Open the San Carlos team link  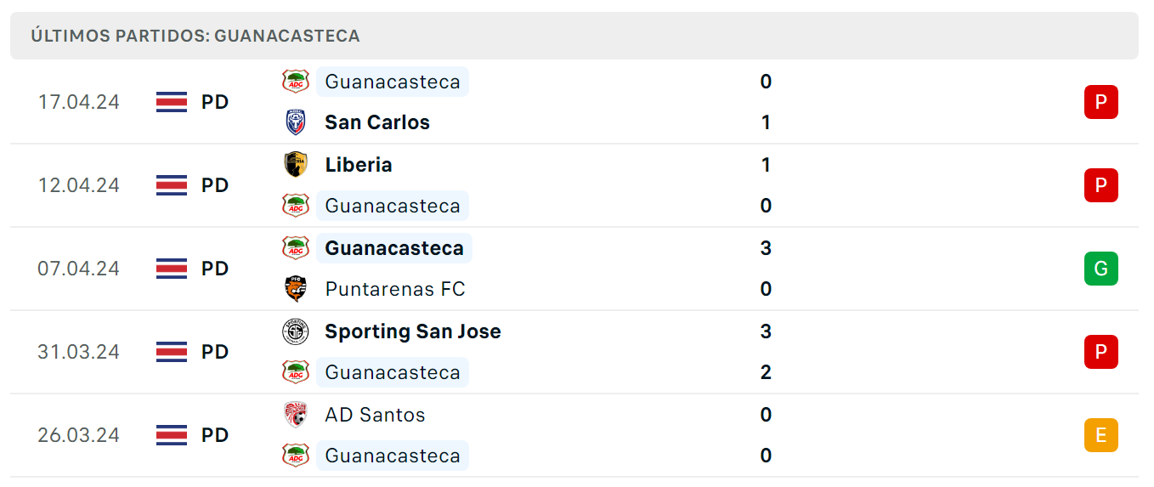(x=377, y=122)
